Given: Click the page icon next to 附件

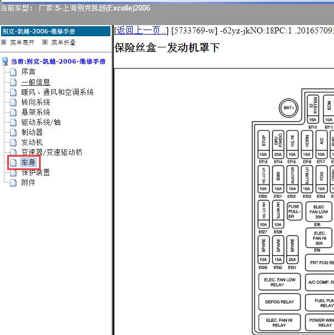Looking at the screenshot, I should click(13, 183).
